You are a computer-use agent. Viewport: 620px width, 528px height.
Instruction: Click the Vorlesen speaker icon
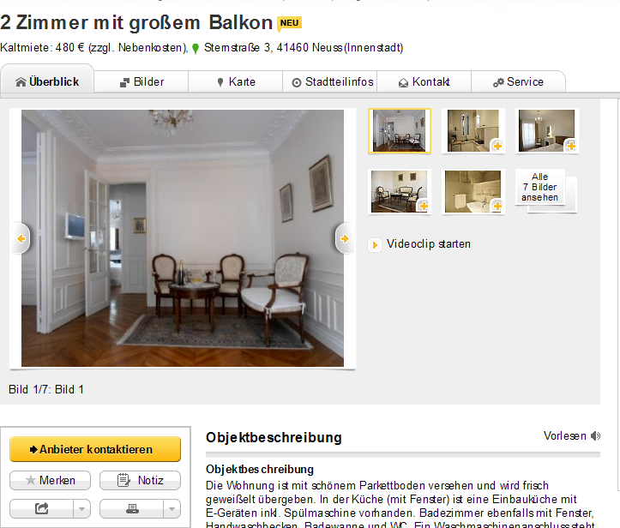(595, 436)
